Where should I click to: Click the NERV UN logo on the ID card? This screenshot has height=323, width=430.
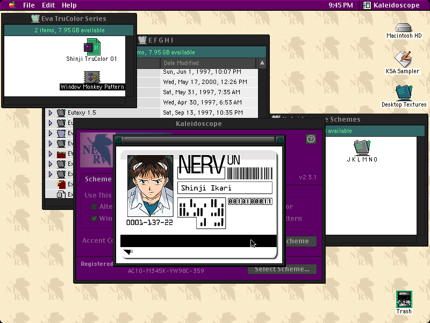[210, 164]
